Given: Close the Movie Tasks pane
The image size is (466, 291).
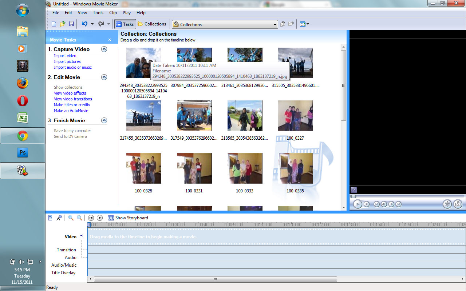Looking at the screenshot, I should (110, 40).
